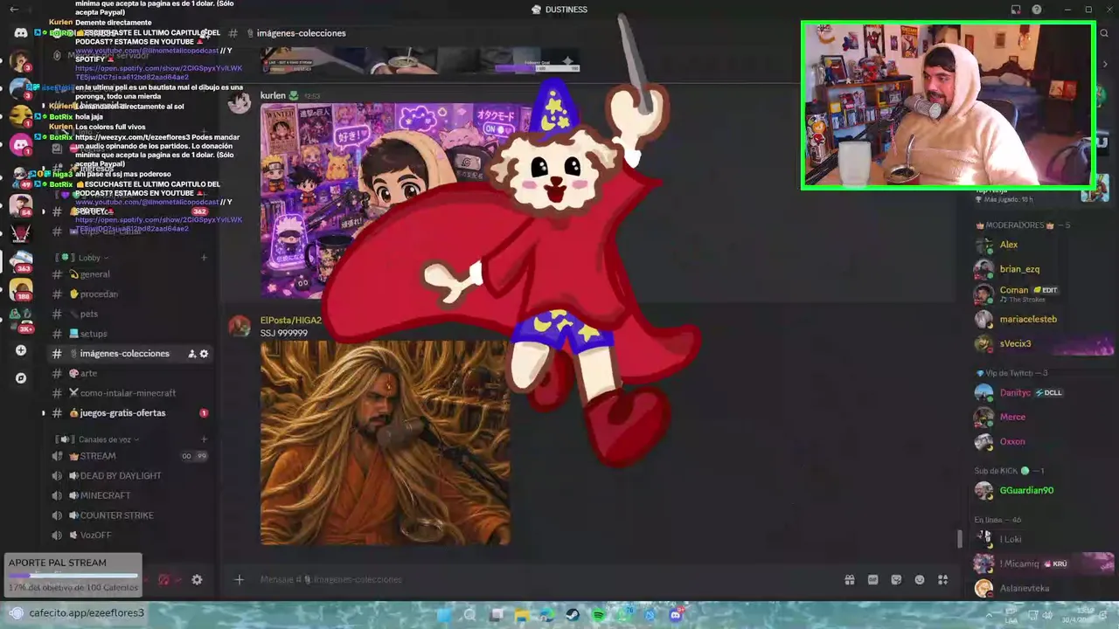The width and height of the screenshot is (1119, 629).
Task: Open Steam from the taskbar
Action: (x=573, y=615)
